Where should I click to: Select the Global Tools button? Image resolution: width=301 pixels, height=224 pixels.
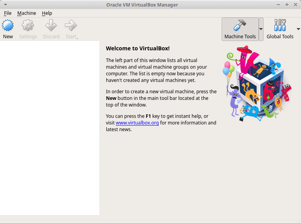click(280, 29)
